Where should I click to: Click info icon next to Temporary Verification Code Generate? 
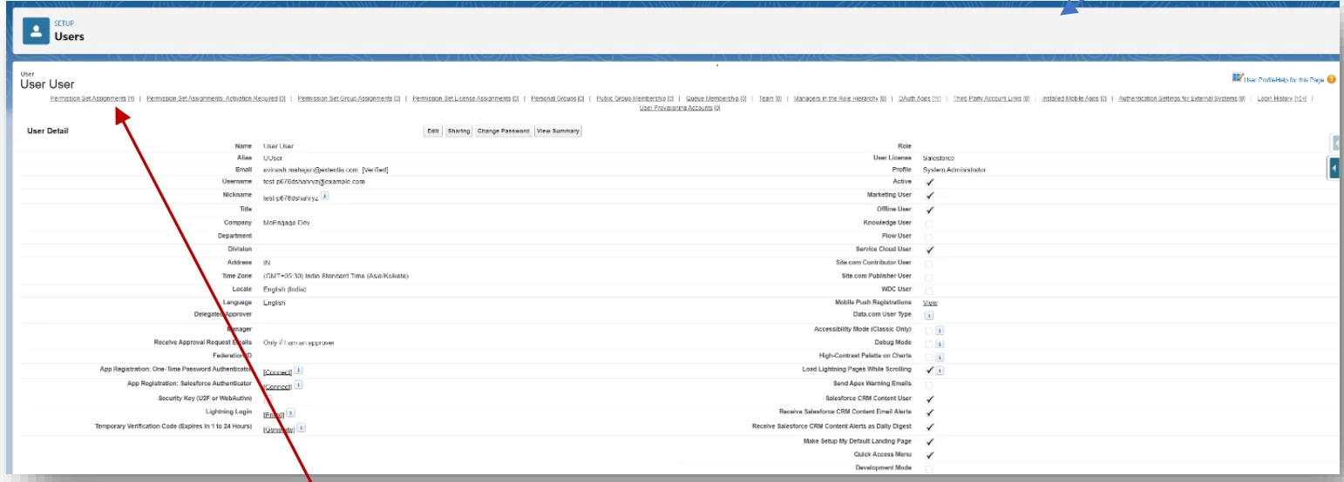[301, 427]
